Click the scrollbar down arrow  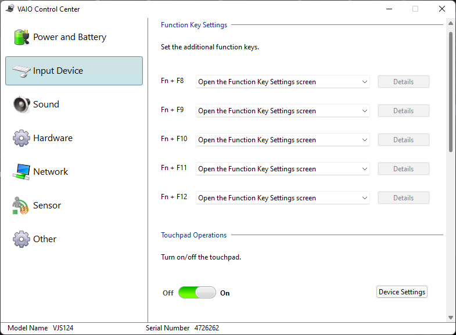tap(451, 317)
